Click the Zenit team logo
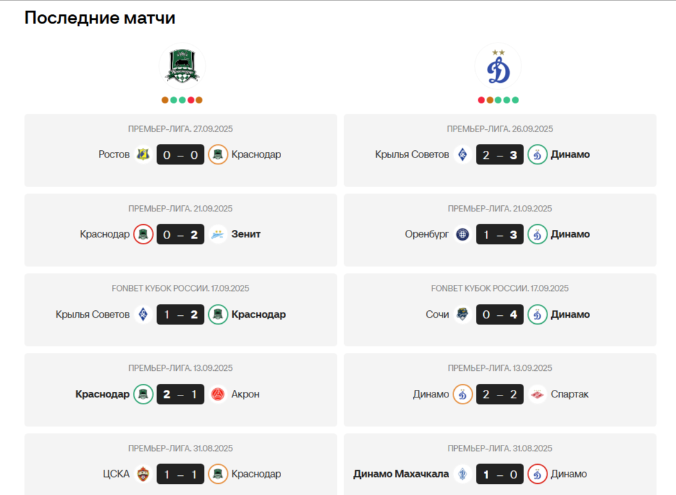Viewport: 676px width, 495px height. click(218, 235)
